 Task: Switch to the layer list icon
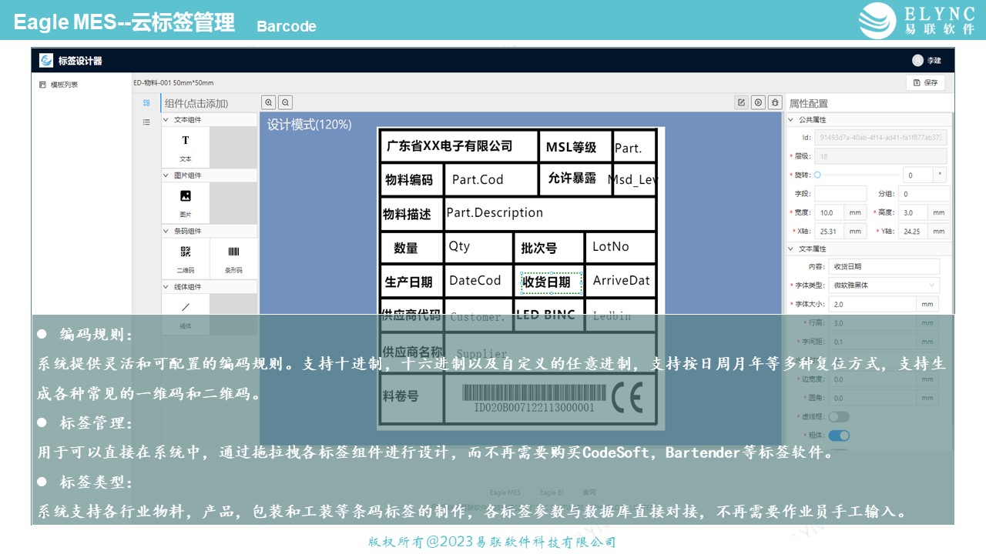point(146,122)
